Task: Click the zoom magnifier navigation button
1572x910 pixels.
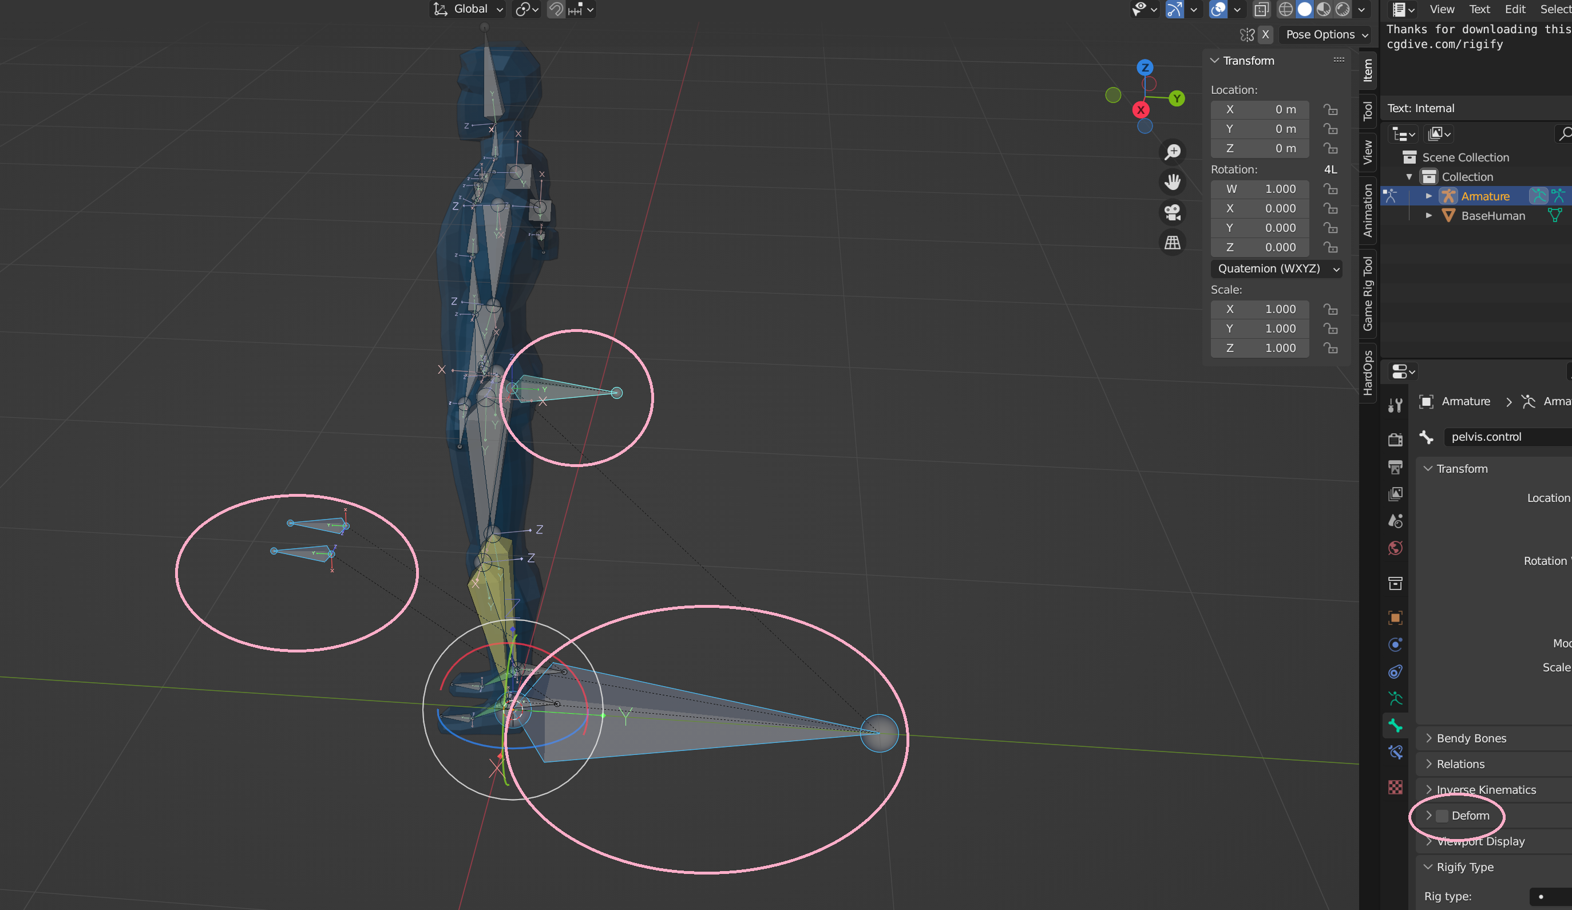Action: click(x=1172, y=152)
